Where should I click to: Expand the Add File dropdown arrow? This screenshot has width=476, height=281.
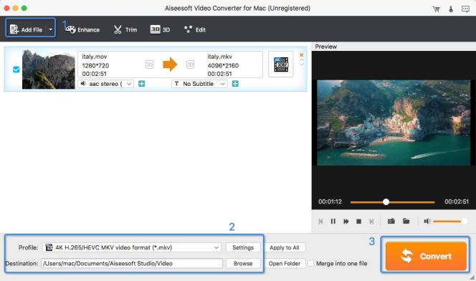click(51, 29)
